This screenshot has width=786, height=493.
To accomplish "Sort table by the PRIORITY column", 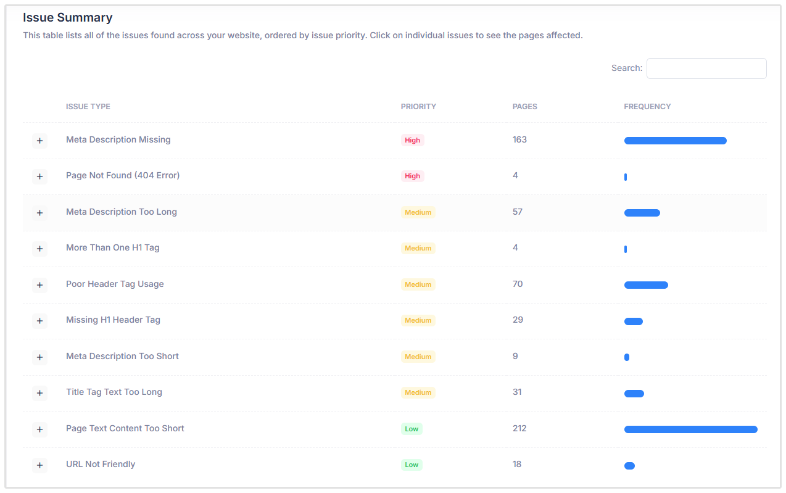I will (x=418, y=106).
